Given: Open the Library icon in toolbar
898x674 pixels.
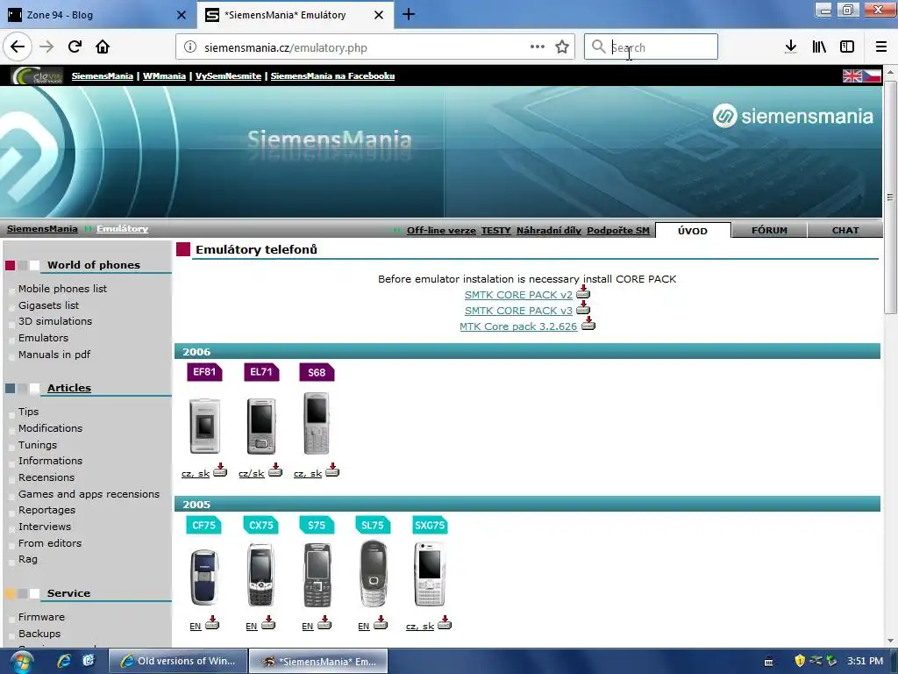Looking at the screenshot, I should [x=819, y=47].
